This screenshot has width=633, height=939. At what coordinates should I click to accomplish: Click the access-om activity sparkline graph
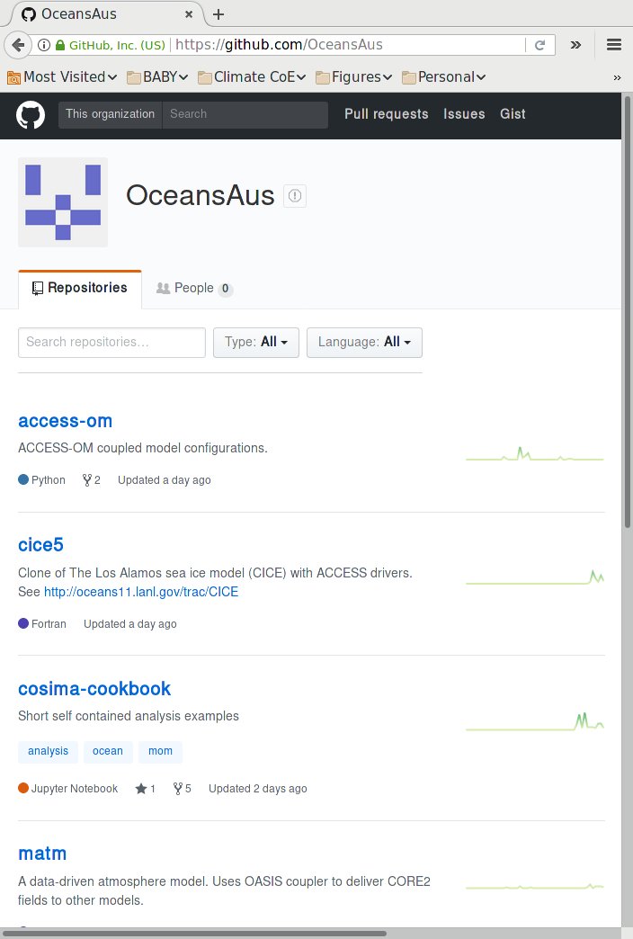(x=535, y=453)
